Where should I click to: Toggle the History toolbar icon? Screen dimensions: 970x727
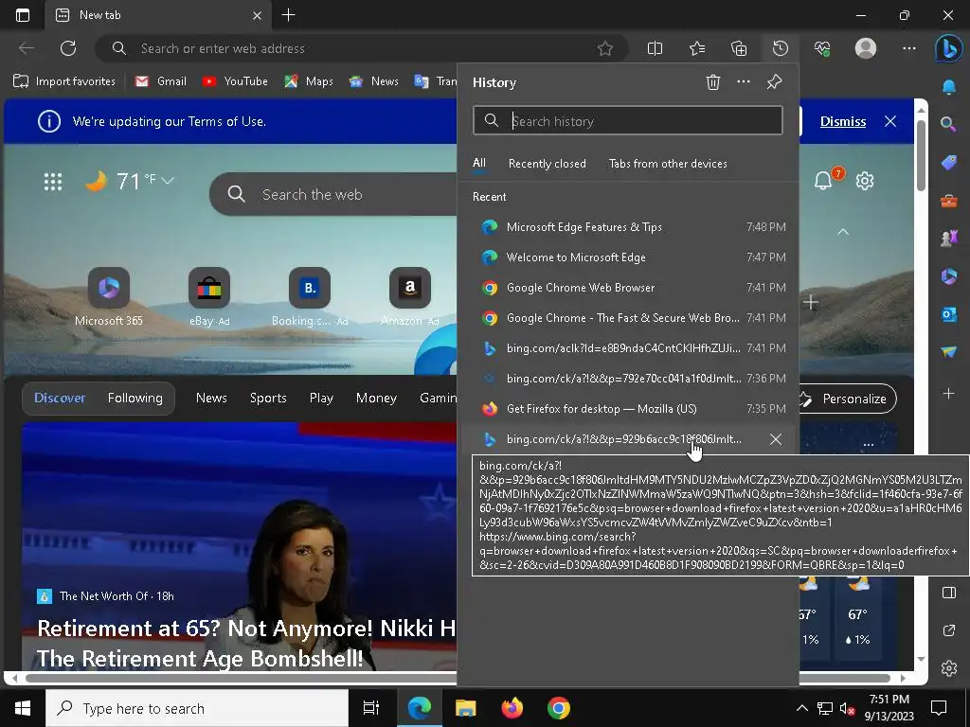(x=781, y=48)
